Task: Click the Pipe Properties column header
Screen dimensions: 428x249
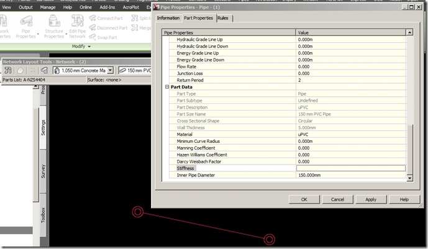Action: click(x=229, y=32)
